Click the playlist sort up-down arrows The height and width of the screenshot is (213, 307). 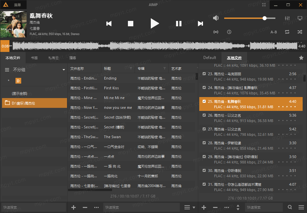click(x=238, y=207)
